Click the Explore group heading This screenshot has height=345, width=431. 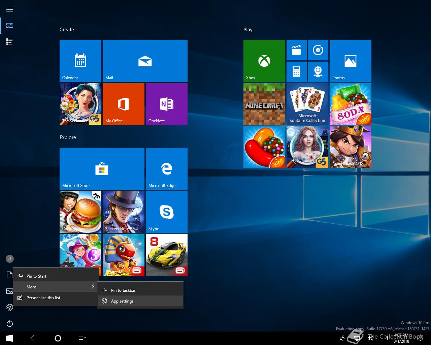(68, 137)
